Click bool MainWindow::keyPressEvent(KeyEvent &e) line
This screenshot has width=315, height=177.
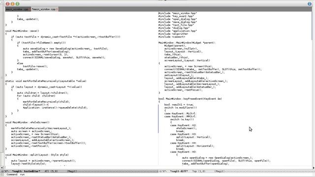point(190,99)
